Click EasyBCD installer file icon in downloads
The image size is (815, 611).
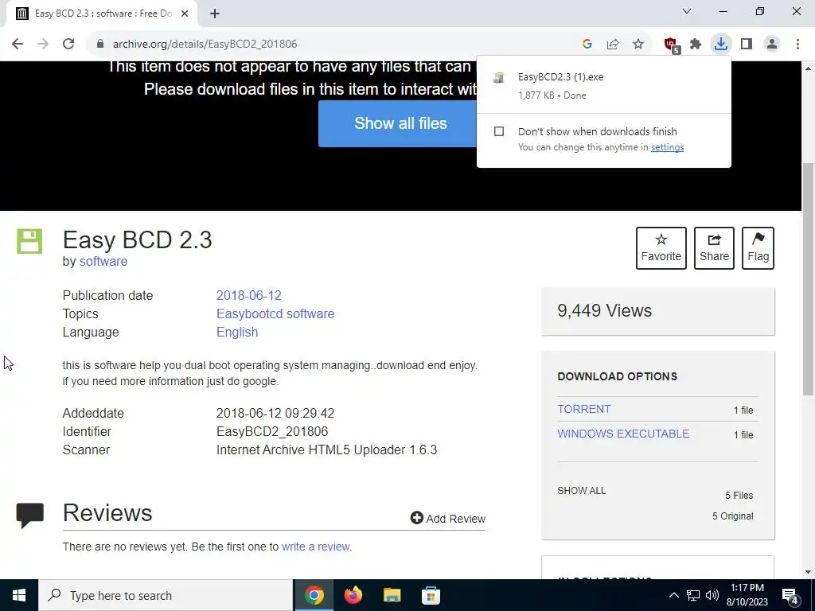coord(499,78)
